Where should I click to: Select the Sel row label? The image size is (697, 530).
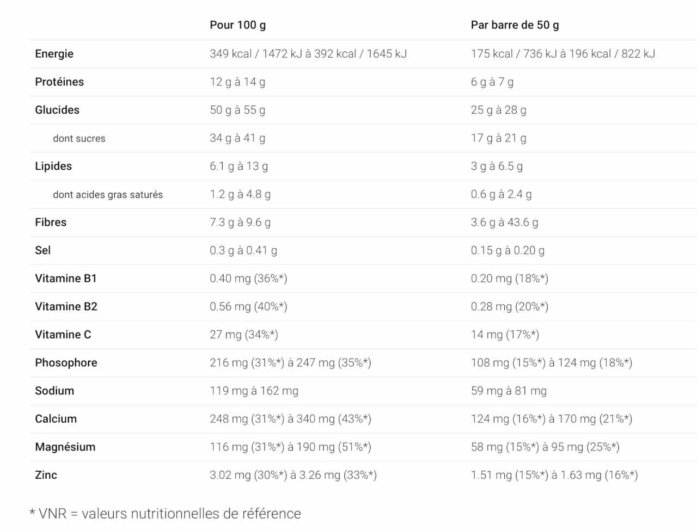[x=42, y=250]
